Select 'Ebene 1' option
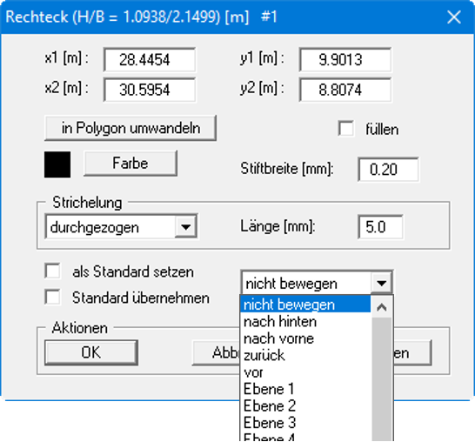Viewport: 475px width, 442px height. [x=305, y=389]
